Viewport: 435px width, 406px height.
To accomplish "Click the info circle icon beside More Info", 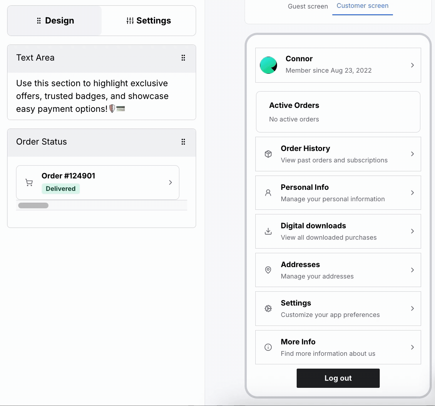I will (268, 347).
